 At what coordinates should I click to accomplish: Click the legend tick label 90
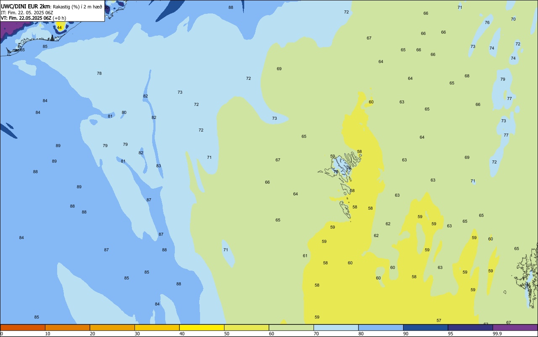pos(406,334)
